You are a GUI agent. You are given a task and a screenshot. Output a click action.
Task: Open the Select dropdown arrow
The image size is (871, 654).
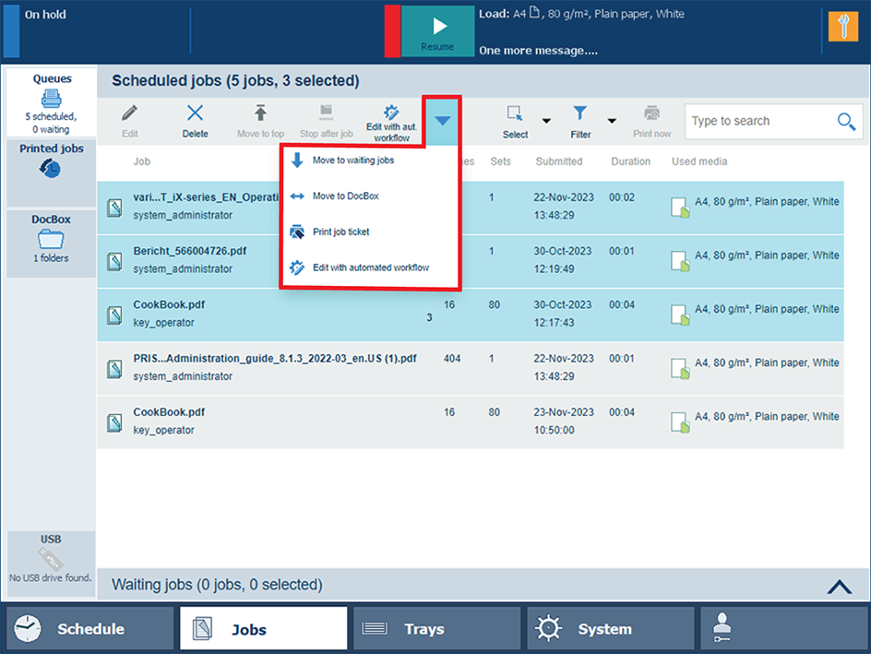pos(546,121)
